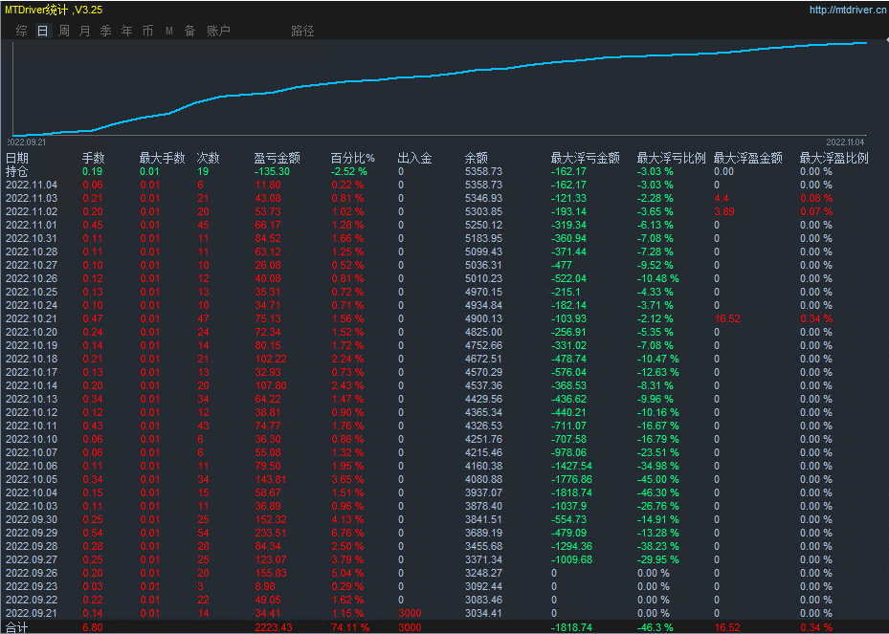Switch to the 综 summary tab
This screenshot has width=889, height=634.
(x=22, y=31)
